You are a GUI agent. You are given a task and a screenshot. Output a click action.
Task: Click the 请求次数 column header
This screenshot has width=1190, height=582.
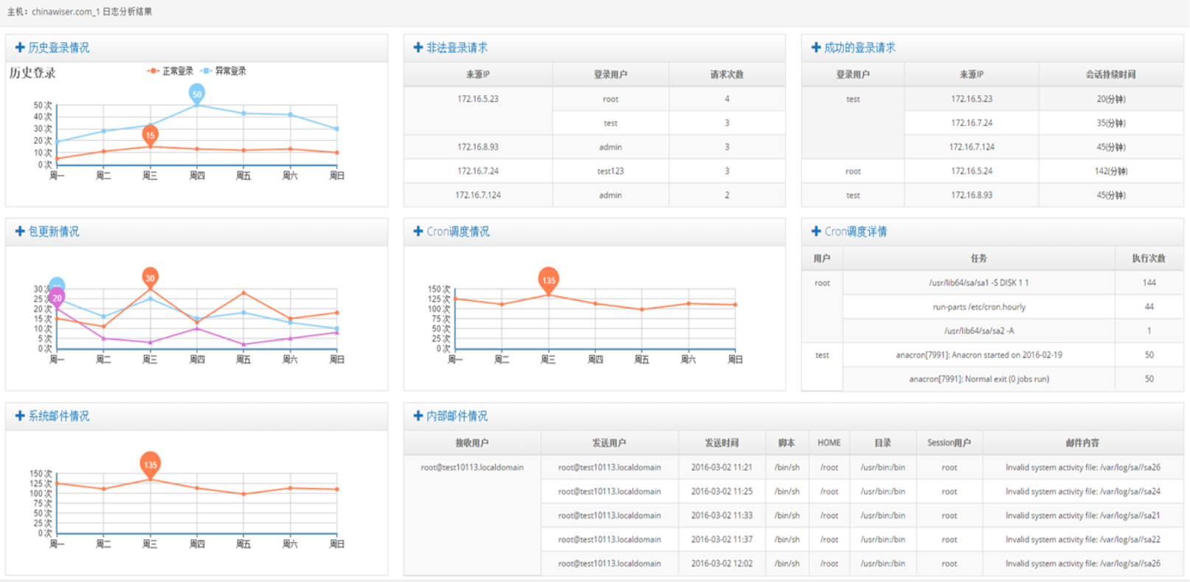point(727,75)
